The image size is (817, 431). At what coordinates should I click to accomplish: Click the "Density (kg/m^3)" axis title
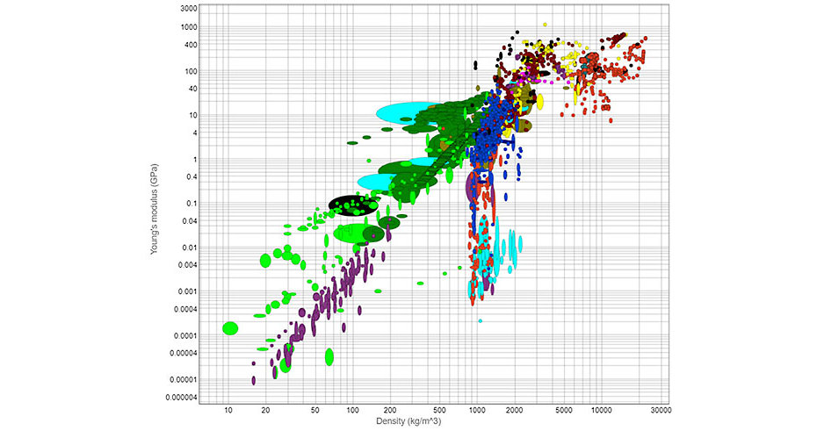[x=408, y=421]
